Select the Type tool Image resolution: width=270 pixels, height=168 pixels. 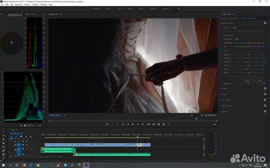[x=3, y=158]
